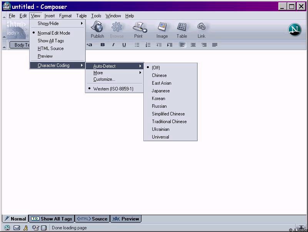Viewport: 308px width, 232px height.
Task: Choose Show All Tags menu item
Action: pos(58,41)
